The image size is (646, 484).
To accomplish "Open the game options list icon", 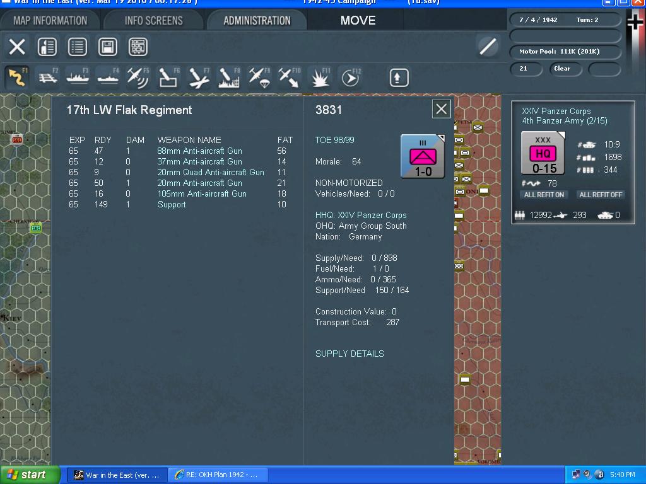I will [78, 47].
